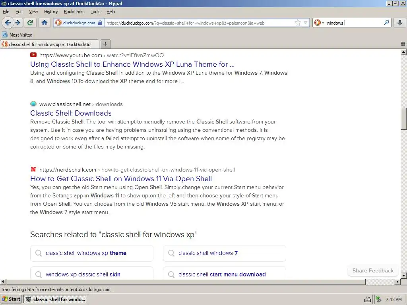Click the Mypal taskbar button

(55, 299)
